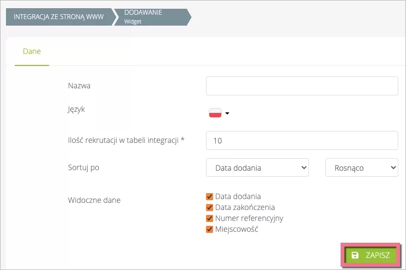The image size is (406, 270).
Task: Click the Sortuj po label text
Action: click(x=83, y=167)
